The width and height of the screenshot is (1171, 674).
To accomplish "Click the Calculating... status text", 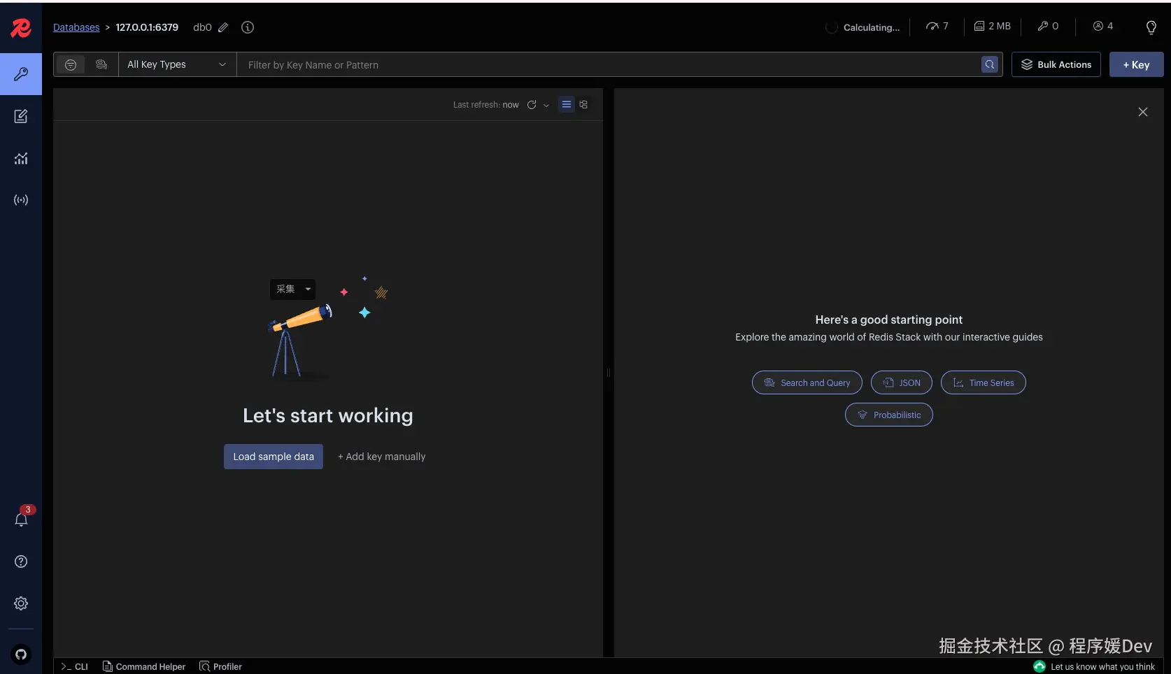I will click(872, 27).
